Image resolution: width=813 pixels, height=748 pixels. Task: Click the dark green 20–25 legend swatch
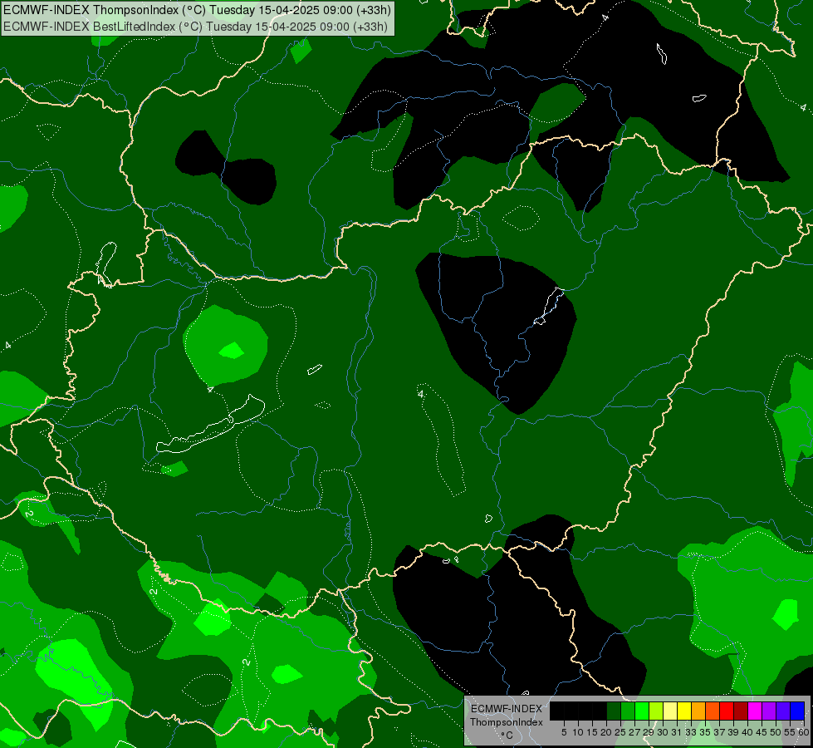coord(614,711)
